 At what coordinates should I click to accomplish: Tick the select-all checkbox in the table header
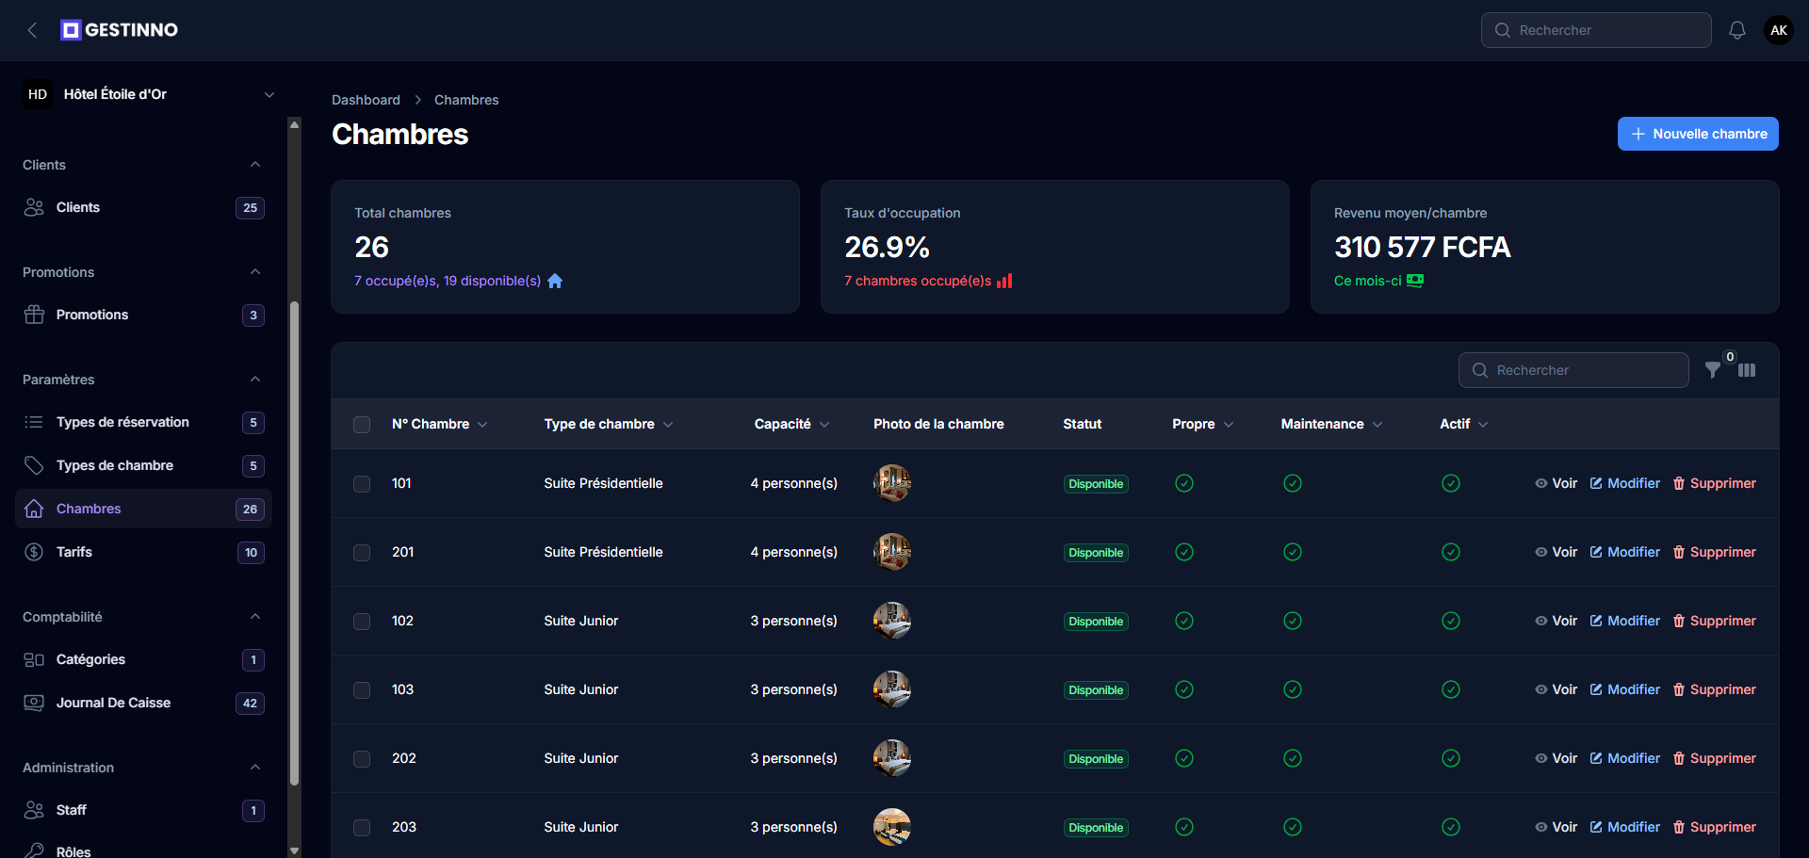coord(362,425)
